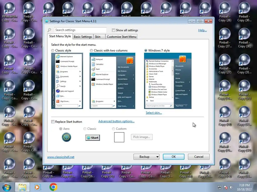The width and height of the screenshot is (257, 192).
Task: Open Advanced button options... link
Action: (116, 121)
